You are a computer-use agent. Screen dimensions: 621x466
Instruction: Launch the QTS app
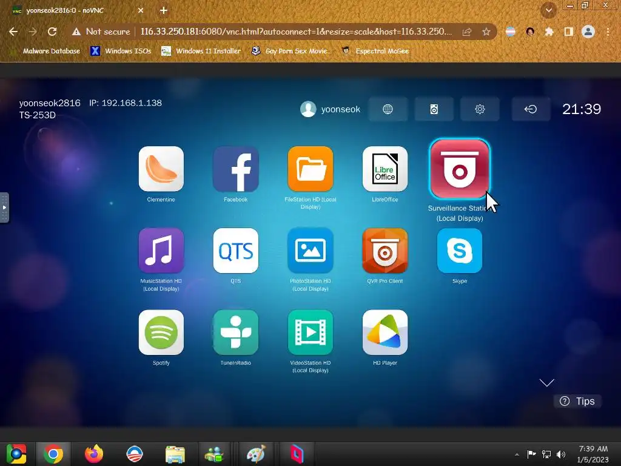pos(236,251)
